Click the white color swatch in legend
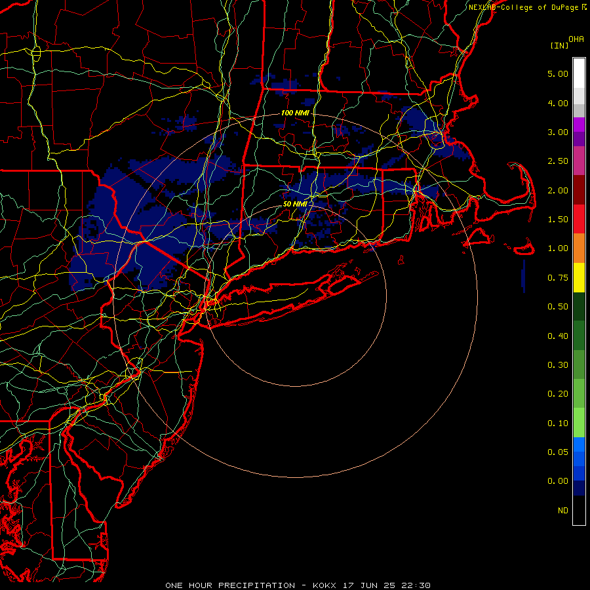The height and width of the screenshot is (590, 590). click(x=579, y=73)
